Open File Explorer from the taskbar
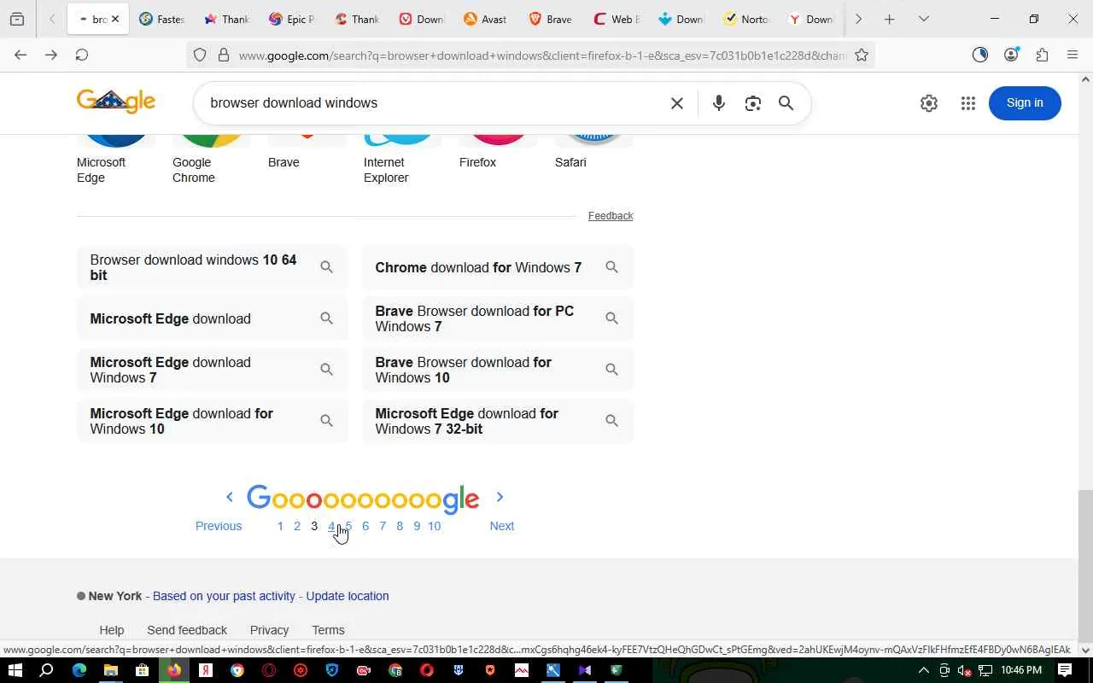Screen dimensions: 1093x683 tap(111, 670)
